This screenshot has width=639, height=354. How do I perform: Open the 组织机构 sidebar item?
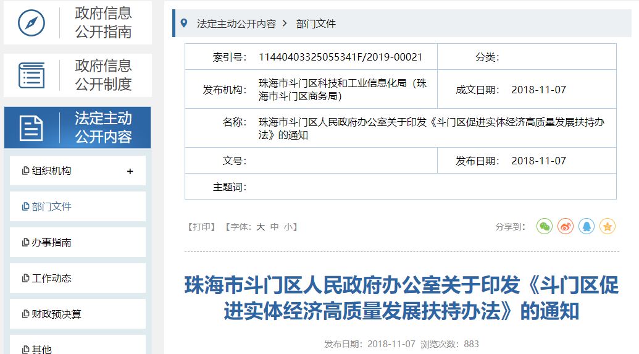click(77, 171)
